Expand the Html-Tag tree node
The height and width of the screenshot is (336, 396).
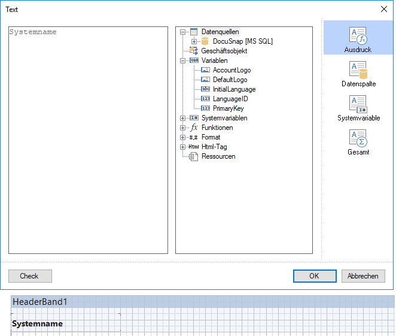[182, 147]
